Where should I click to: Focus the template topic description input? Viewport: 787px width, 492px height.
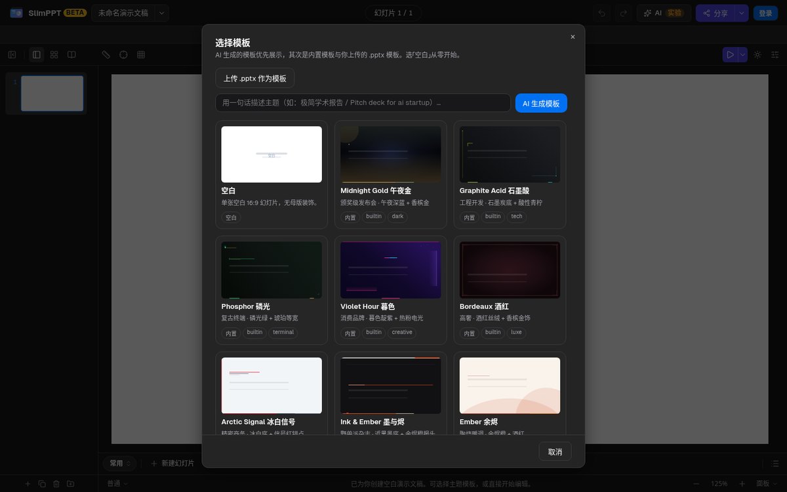coord(363,103)
